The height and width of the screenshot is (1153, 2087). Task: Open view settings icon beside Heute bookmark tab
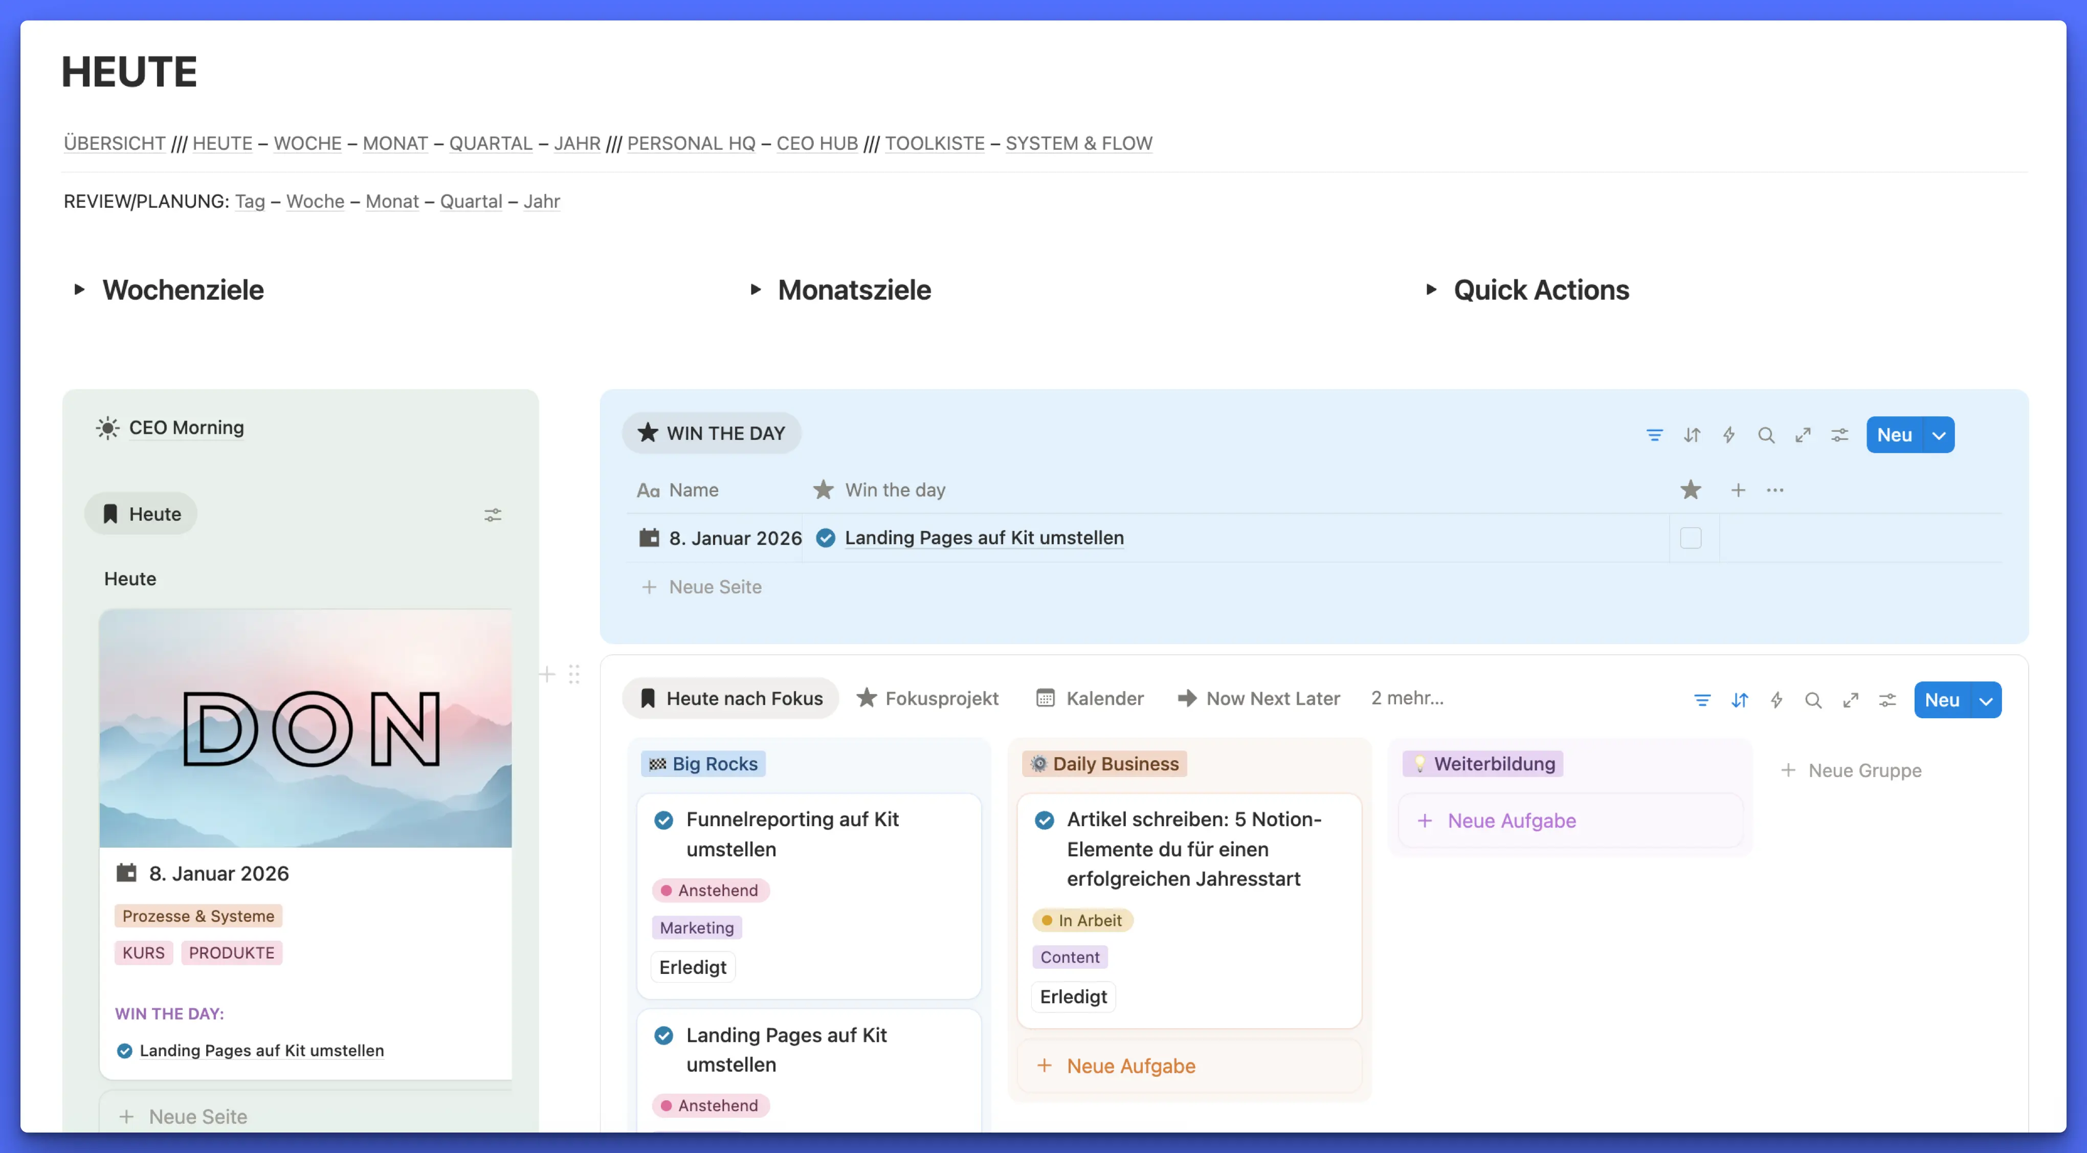(x=493, y=515)
